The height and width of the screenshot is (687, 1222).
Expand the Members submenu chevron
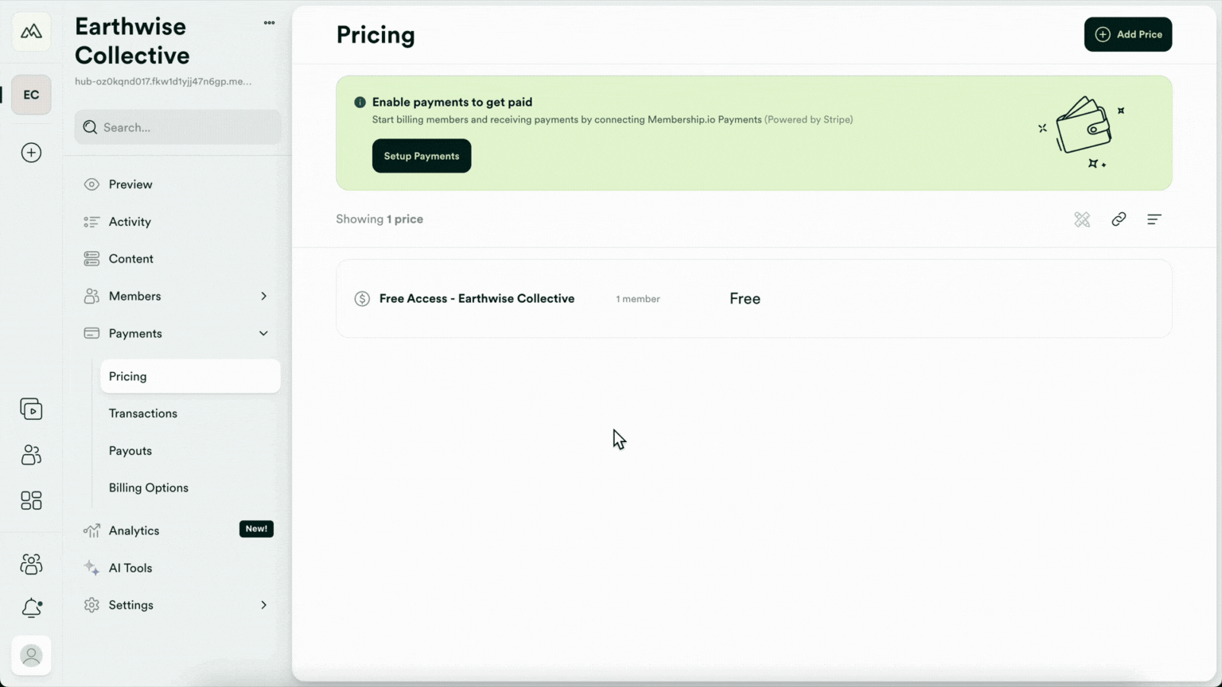tap(263, 296)
